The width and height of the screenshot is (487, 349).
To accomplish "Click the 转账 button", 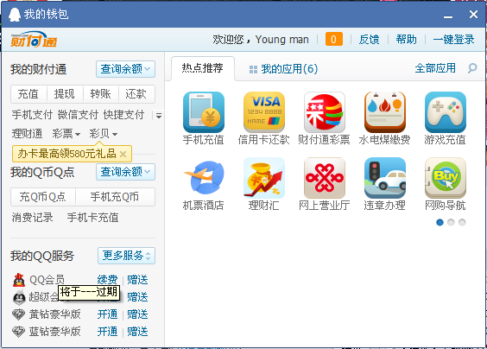I will [101, 94].
